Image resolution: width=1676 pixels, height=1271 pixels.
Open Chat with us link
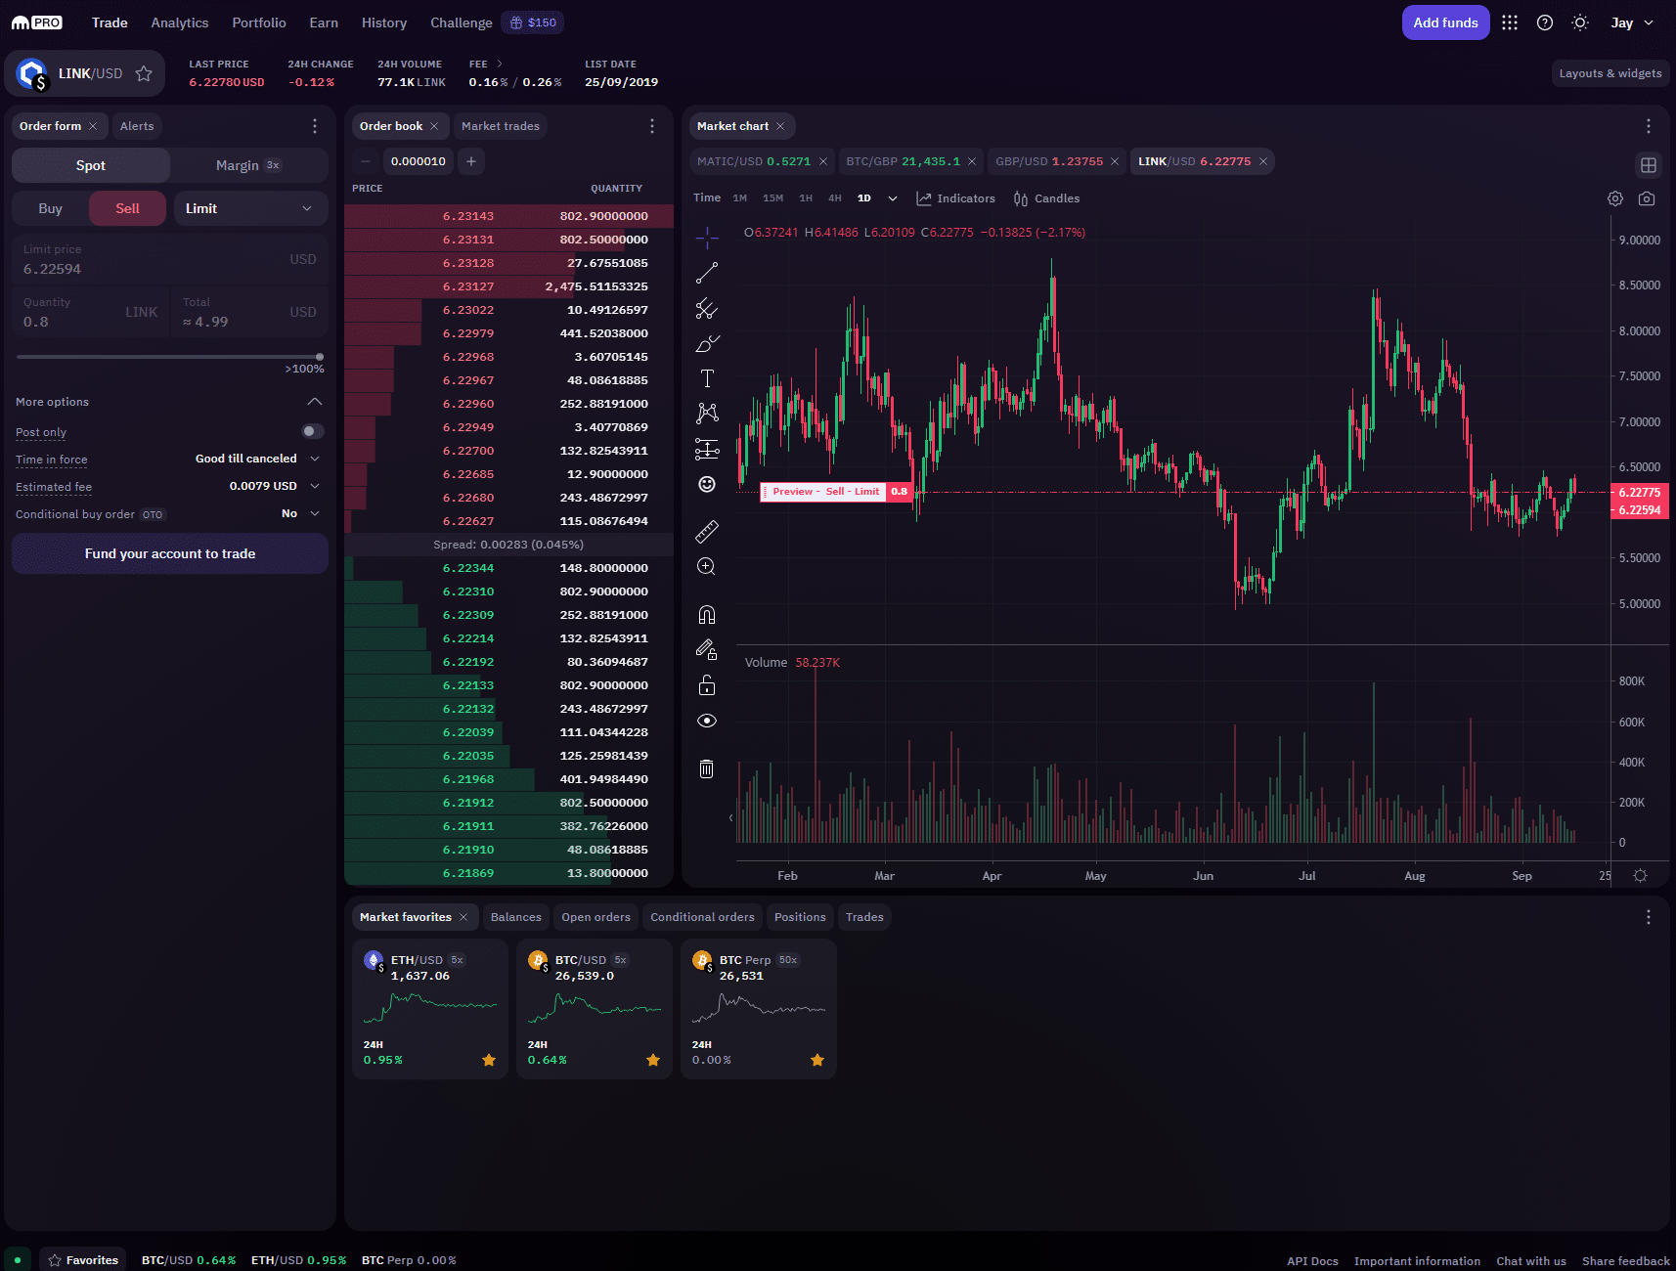[1530, 1261]
